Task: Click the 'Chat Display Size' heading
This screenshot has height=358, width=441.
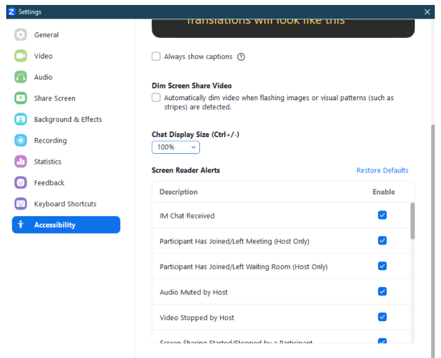Action: [x=196, y=134]
